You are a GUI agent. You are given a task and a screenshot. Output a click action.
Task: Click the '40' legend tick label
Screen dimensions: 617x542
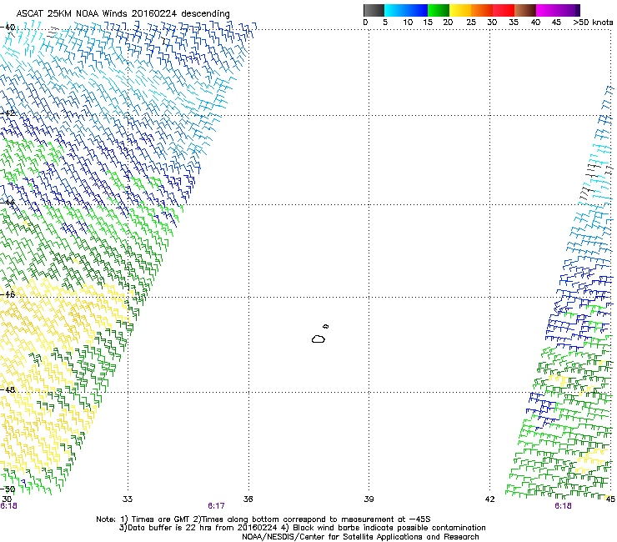536,23
